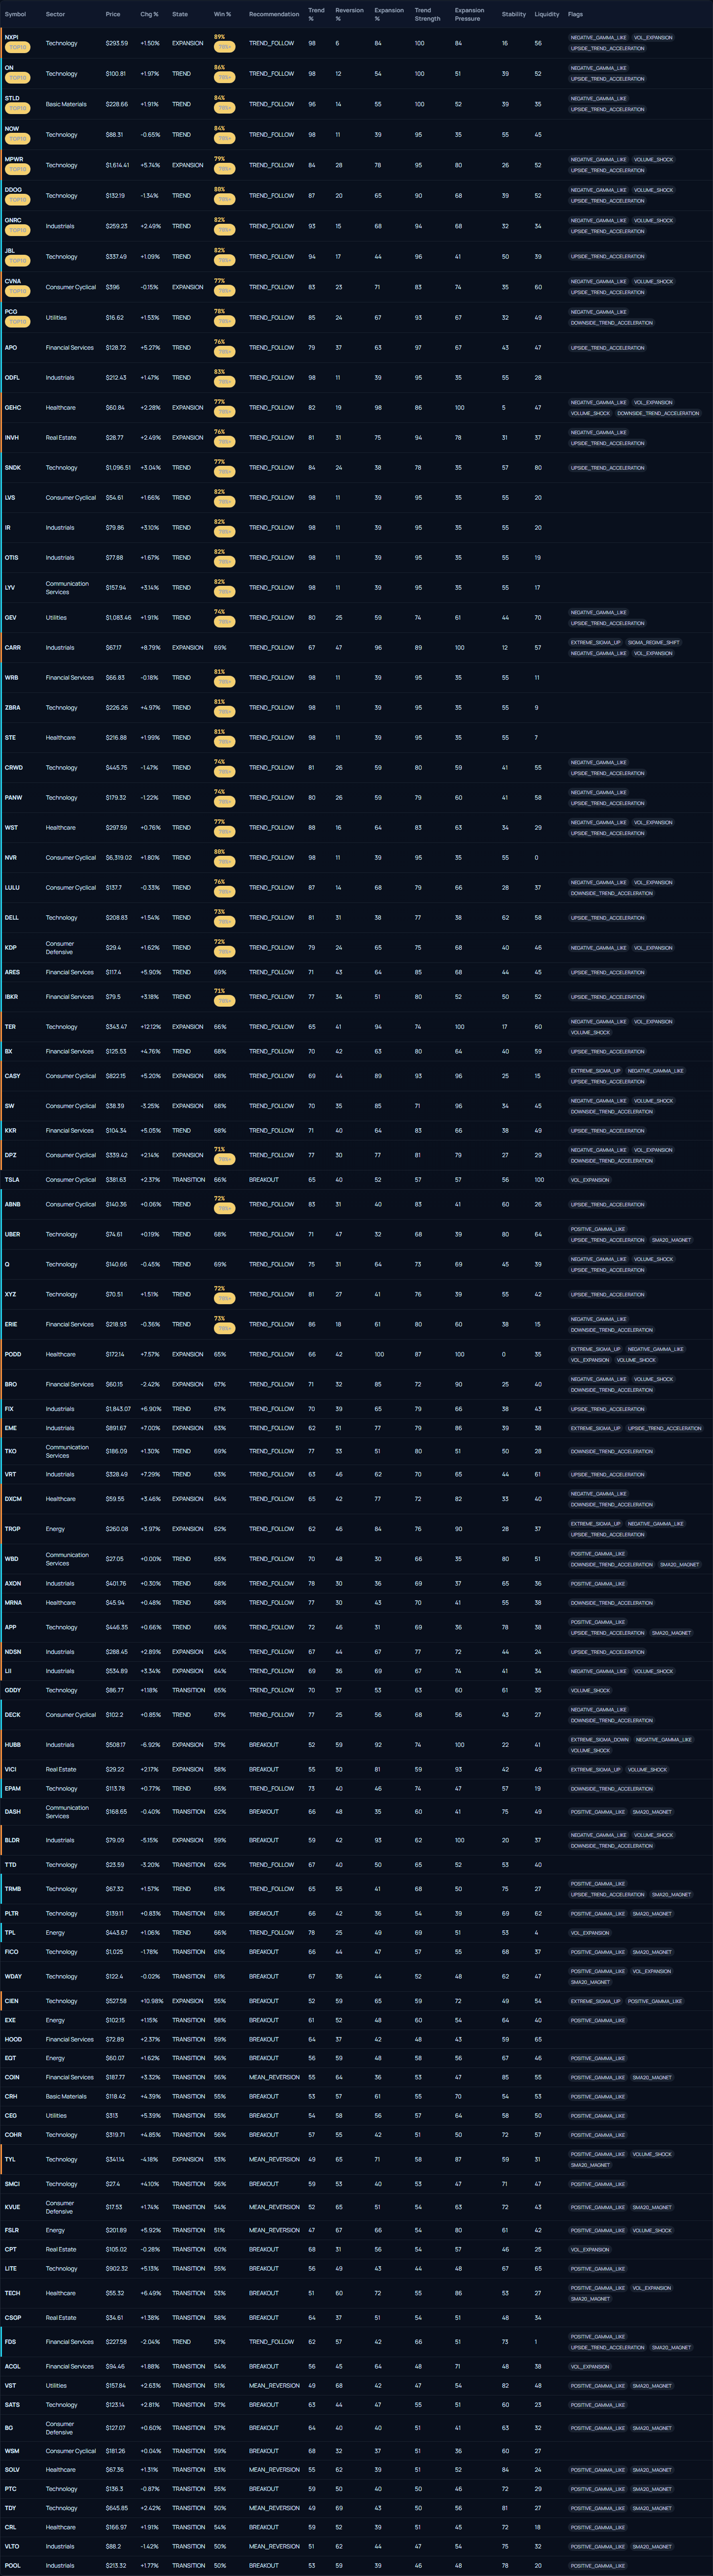Click the TOP10 badge under STLD
This screenshot has height=2576, width=713.
(x=18, y=108)
